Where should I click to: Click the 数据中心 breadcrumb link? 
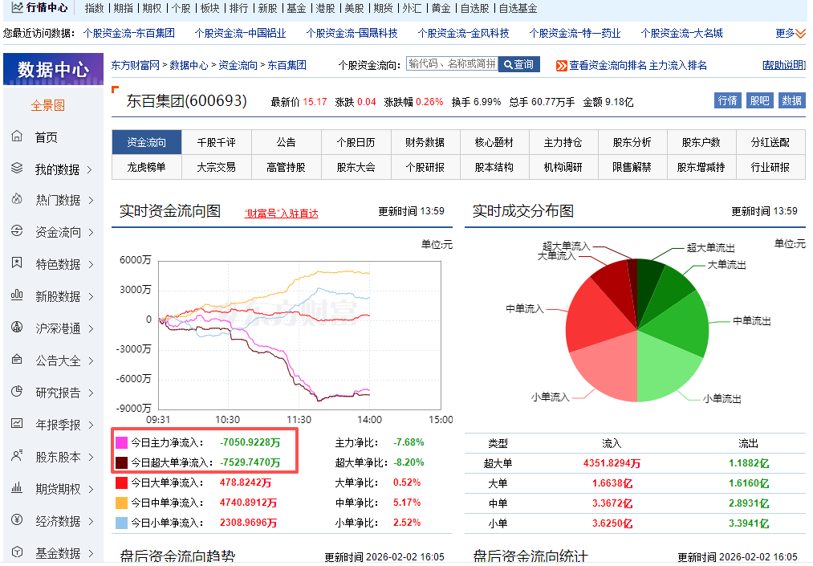pos(189,65)
